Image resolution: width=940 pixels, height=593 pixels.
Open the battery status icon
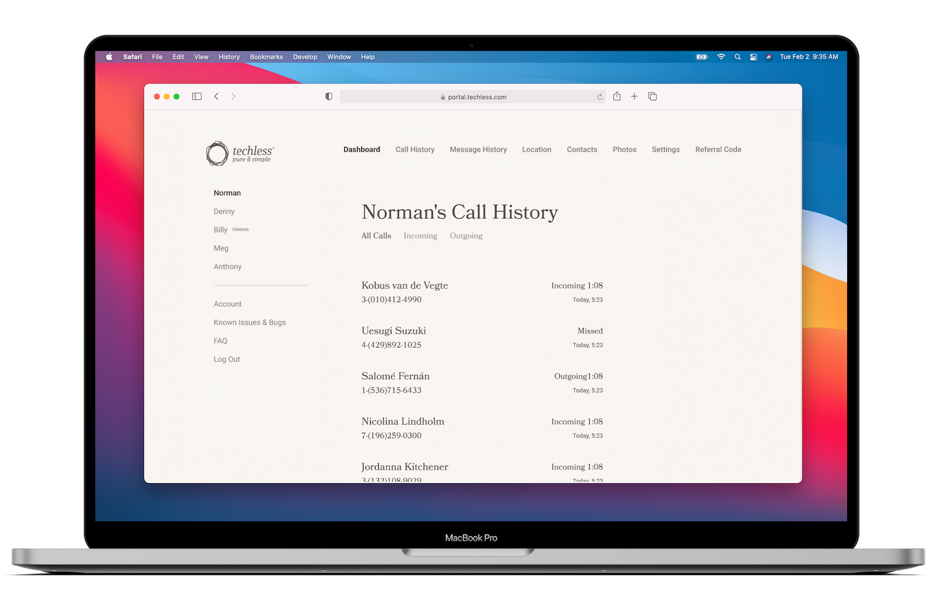point(702,57)
